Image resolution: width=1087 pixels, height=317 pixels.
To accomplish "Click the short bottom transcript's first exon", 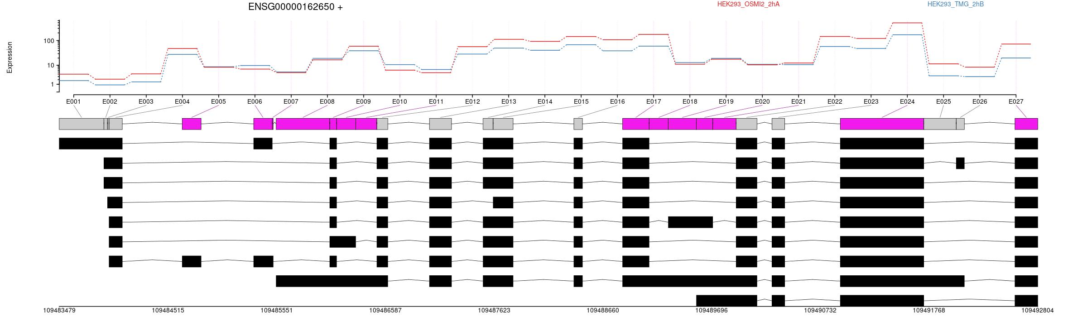I will [x=726, y=300].
